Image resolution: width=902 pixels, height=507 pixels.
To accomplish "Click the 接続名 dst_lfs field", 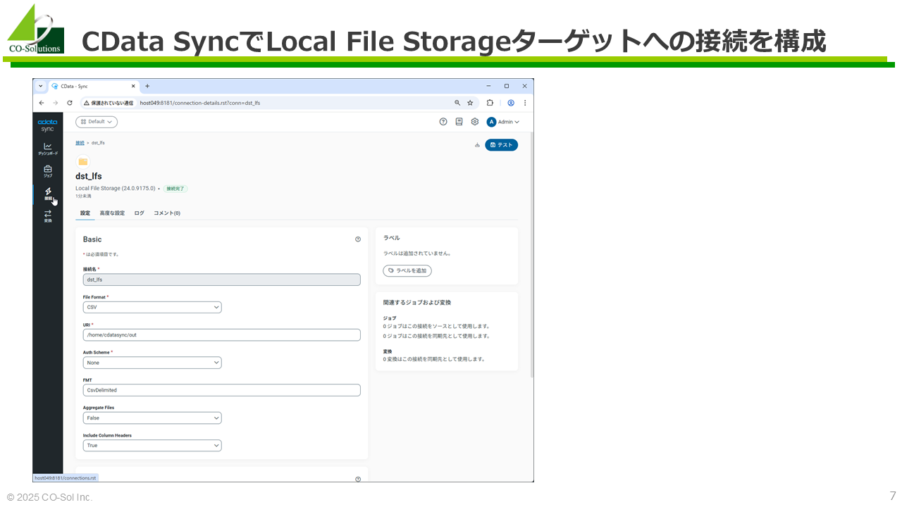I will 221,280.
